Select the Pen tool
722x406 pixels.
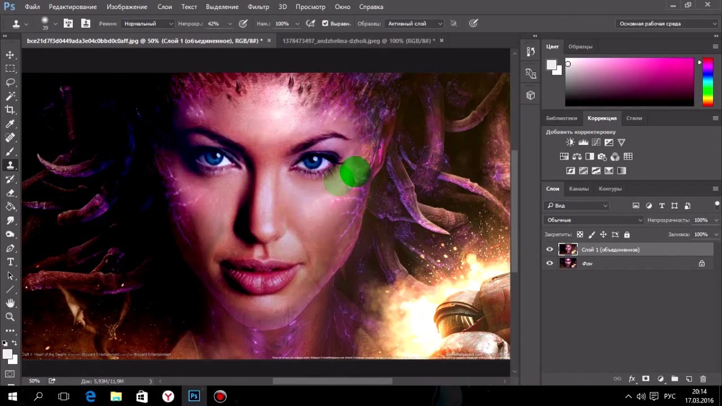coord(10,248)
